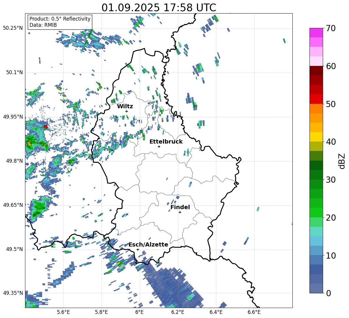Click the 50 value on the colorbar

pos(331,104)
